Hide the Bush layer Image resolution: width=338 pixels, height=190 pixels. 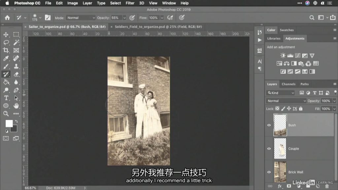(x=269, y=125)
